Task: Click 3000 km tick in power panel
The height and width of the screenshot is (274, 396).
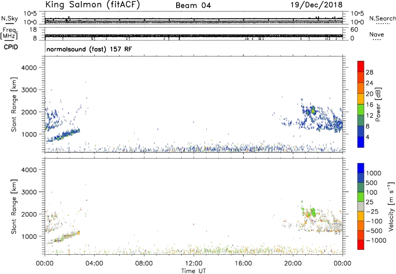Action: pos(29,90)
